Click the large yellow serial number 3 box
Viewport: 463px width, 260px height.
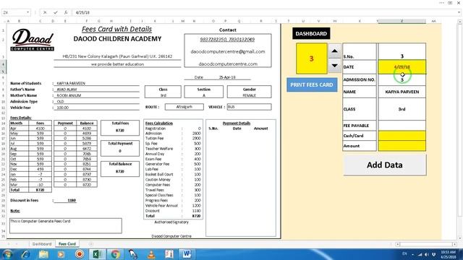click(x=312, y=58)
